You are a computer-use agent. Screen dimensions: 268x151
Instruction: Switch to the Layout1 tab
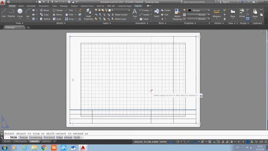(x=34, y=141)
